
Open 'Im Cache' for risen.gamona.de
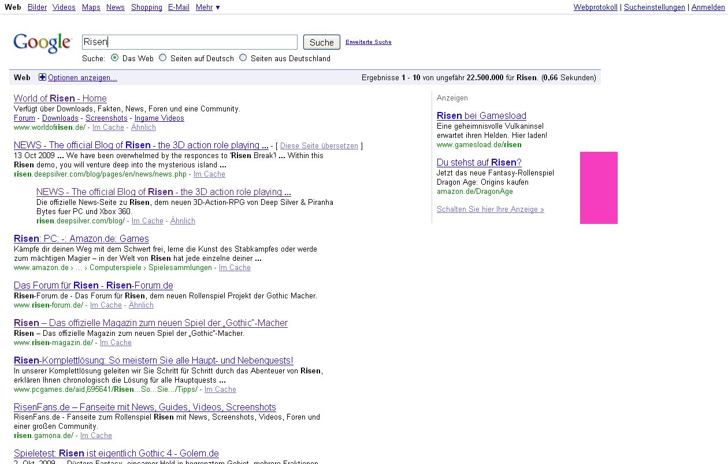96,435
